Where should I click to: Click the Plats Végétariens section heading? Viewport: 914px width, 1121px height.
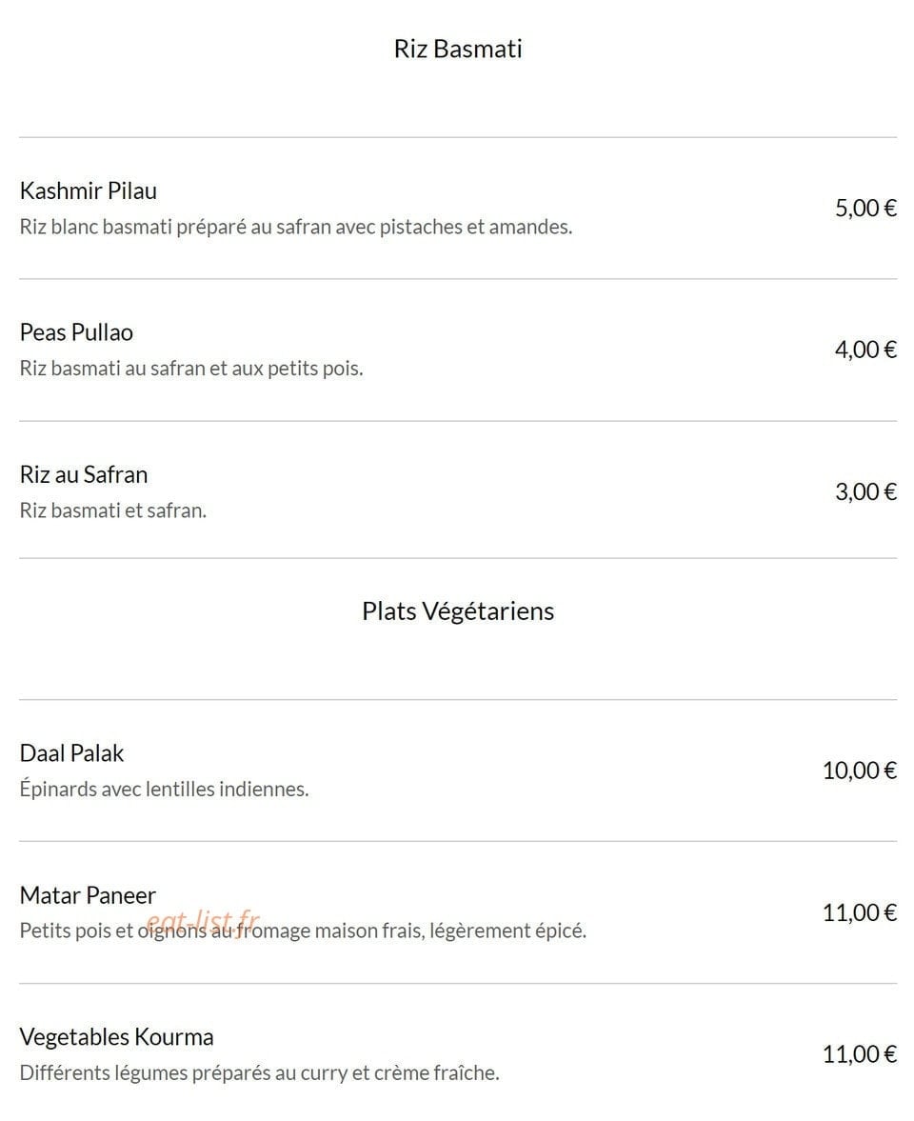[457, 611]
